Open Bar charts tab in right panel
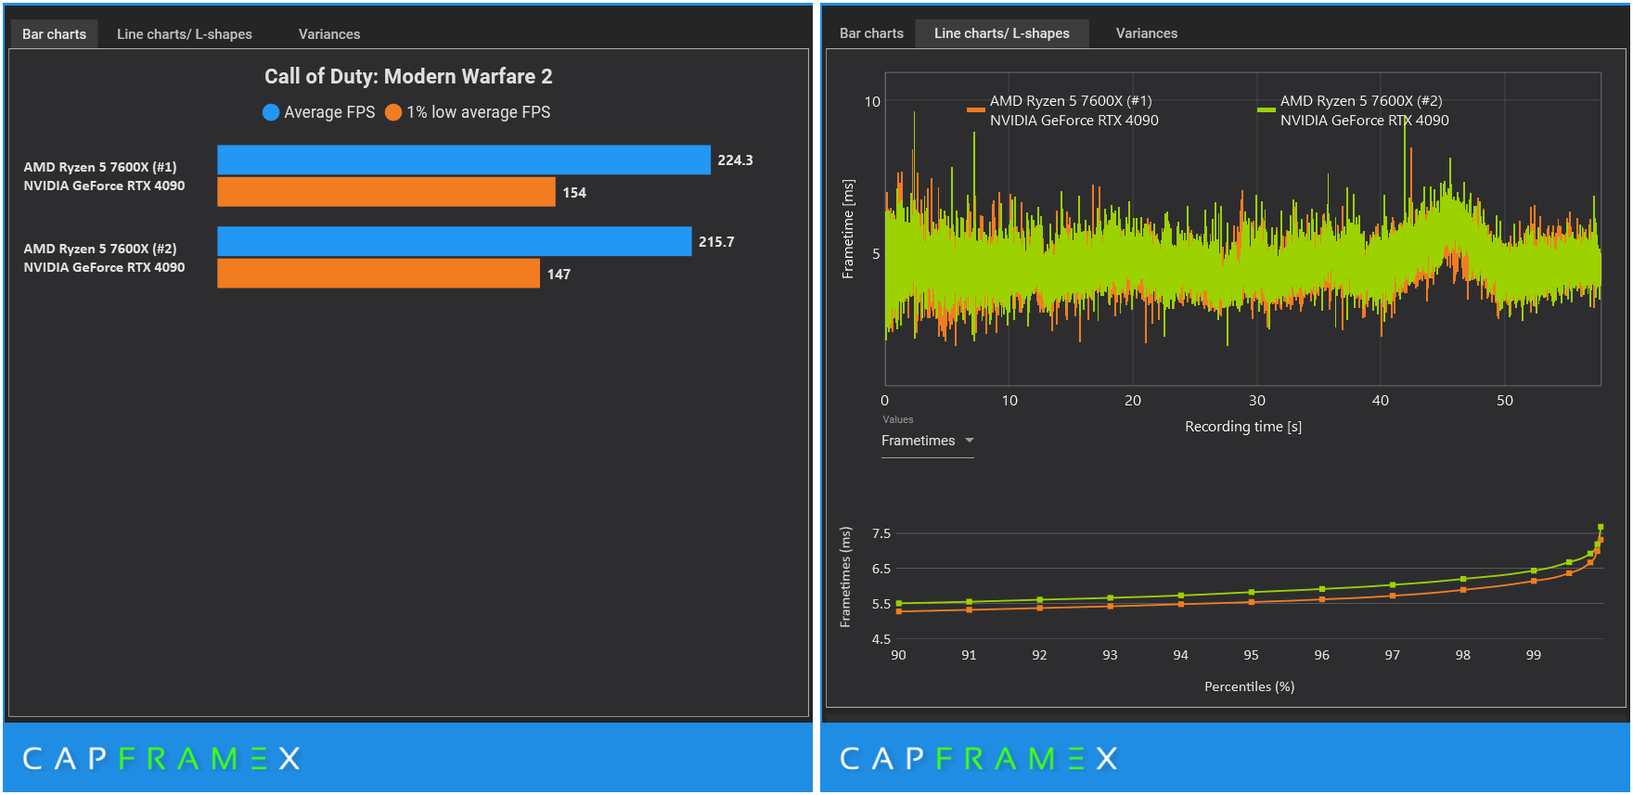The width and height of the screenshot is (1633, 795). [871, 33]
